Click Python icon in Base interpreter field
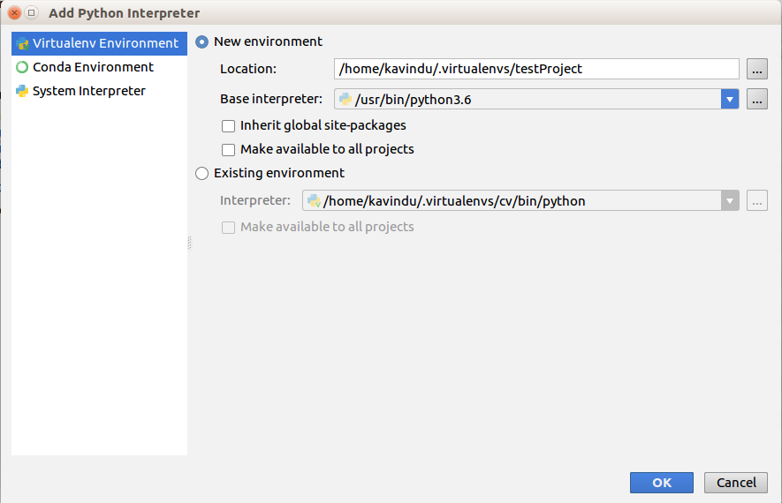782x503 pixels. (345, 100)
